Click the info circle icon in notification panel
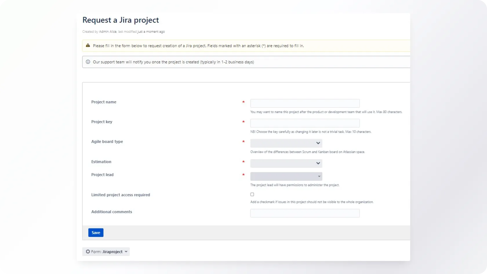 tap(88, 62)
